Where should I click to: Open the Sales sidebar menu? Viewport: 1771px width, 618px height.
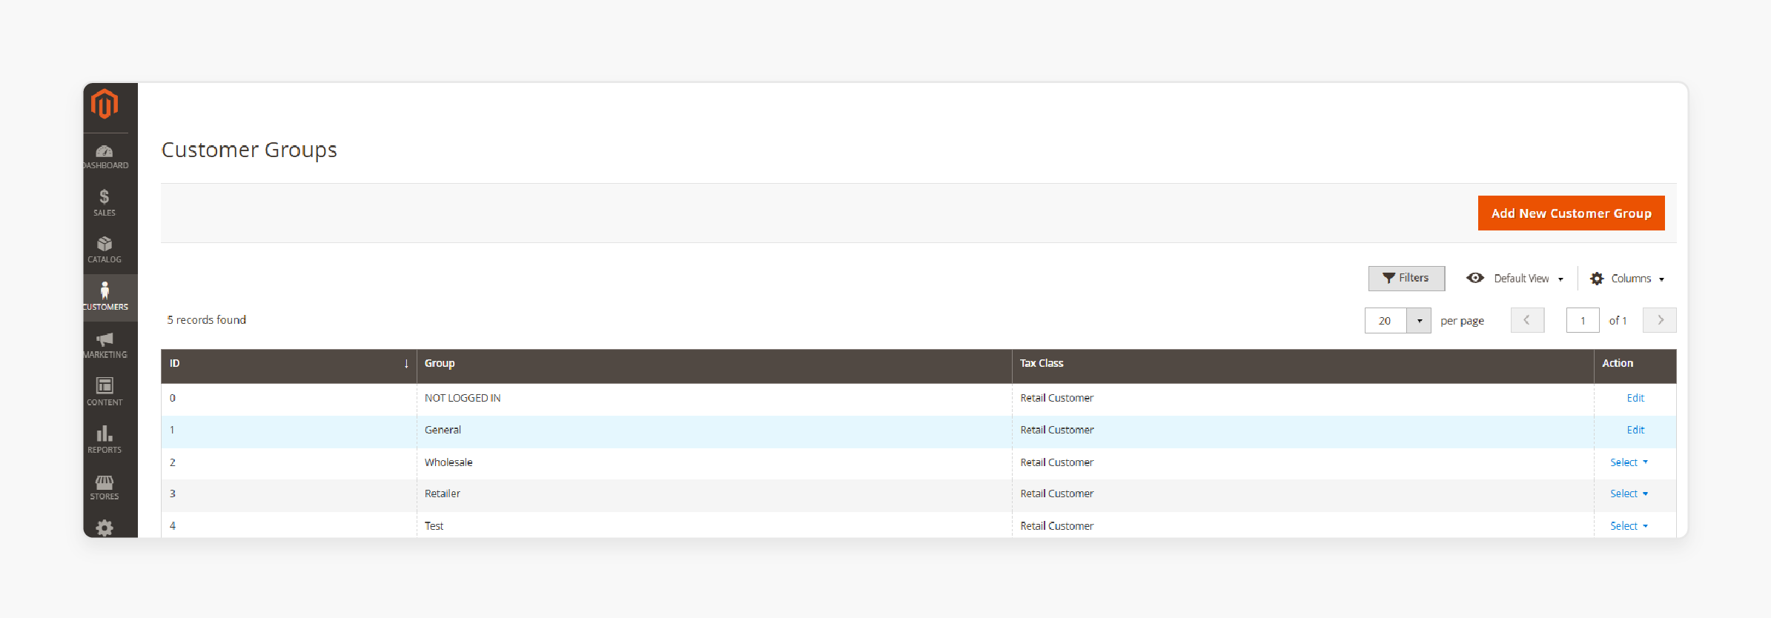pyautogui.click(x=105, y=203)
